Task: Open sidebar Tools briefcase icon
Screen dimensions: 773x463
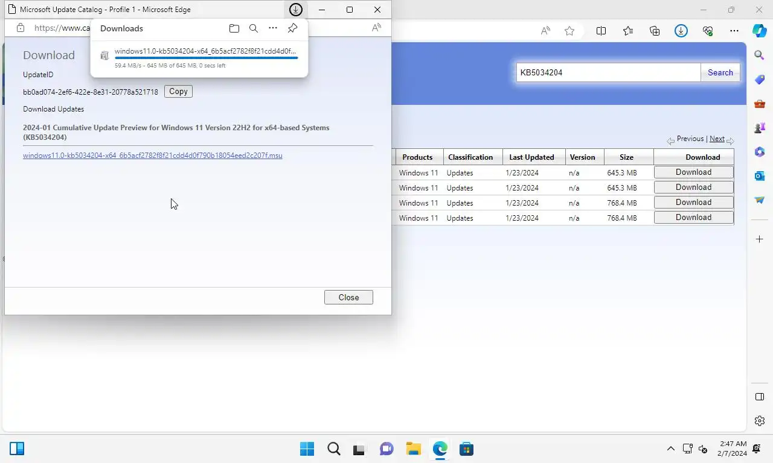Action: [x=760, y=104]
